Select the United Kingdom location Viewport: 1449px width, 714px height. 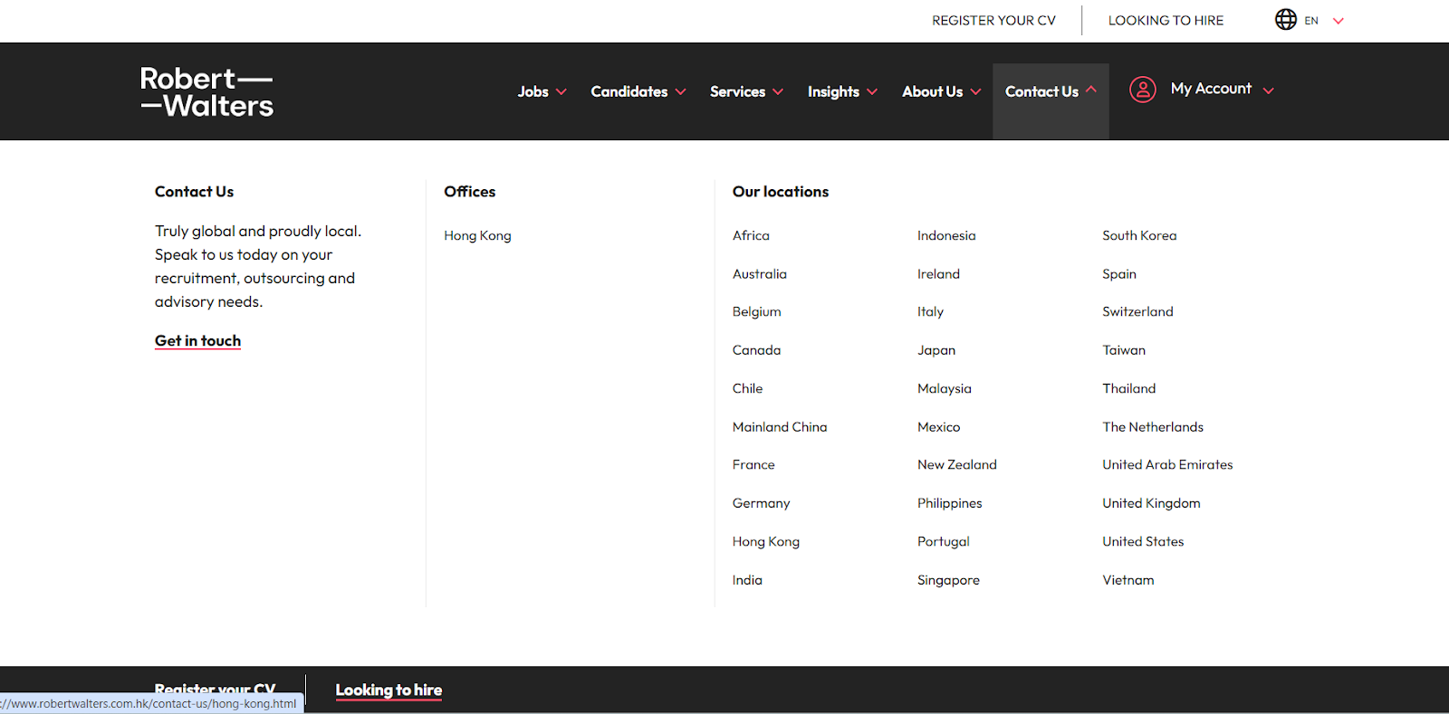tap(1151, 503)
